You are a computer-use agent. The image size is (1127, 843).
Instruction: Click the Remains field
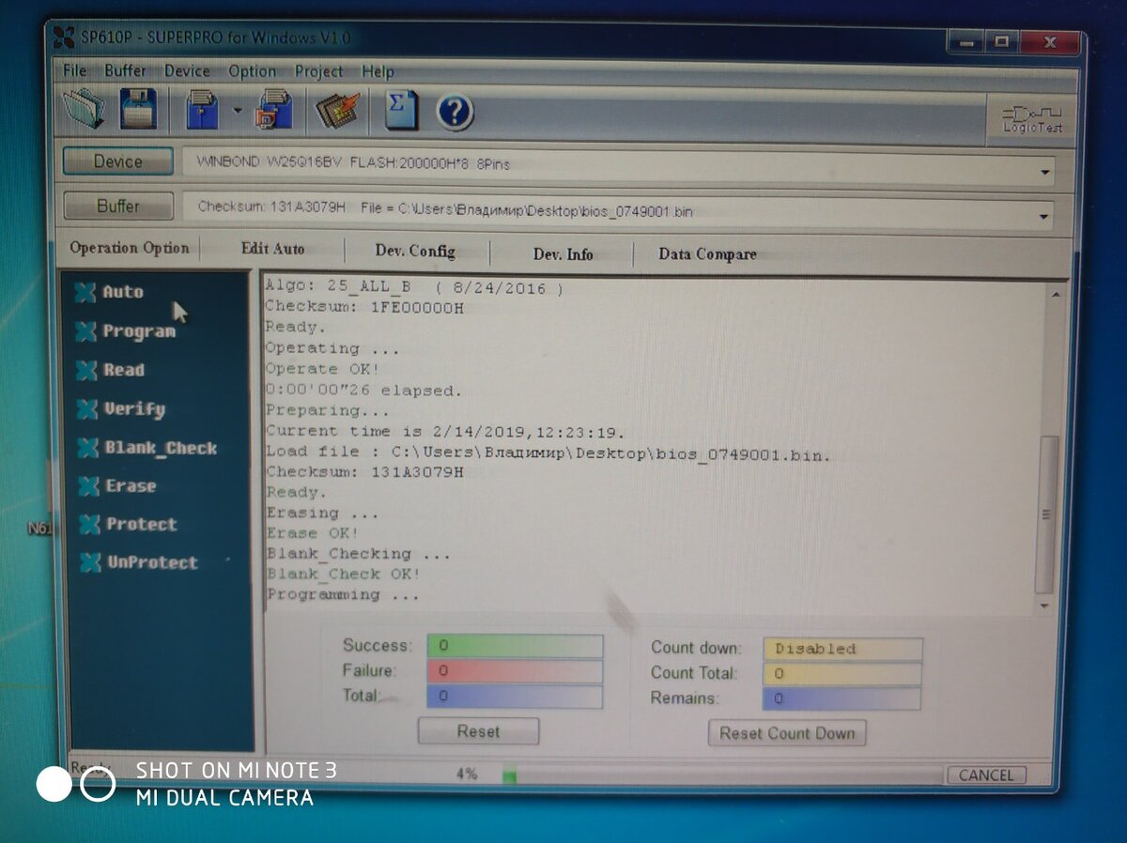point(841,698)
